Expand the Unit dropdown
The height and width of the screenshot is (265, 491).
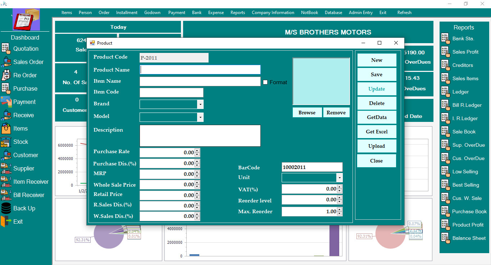click(340, 178)
